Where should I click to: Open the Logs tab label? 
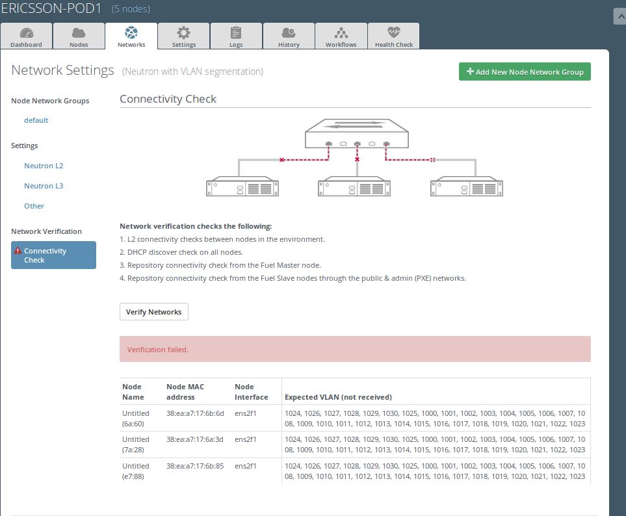click(236, 45)
